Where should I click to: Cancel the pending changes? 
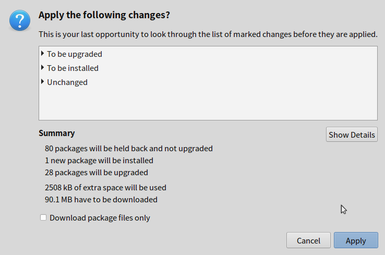pos(308,240)
